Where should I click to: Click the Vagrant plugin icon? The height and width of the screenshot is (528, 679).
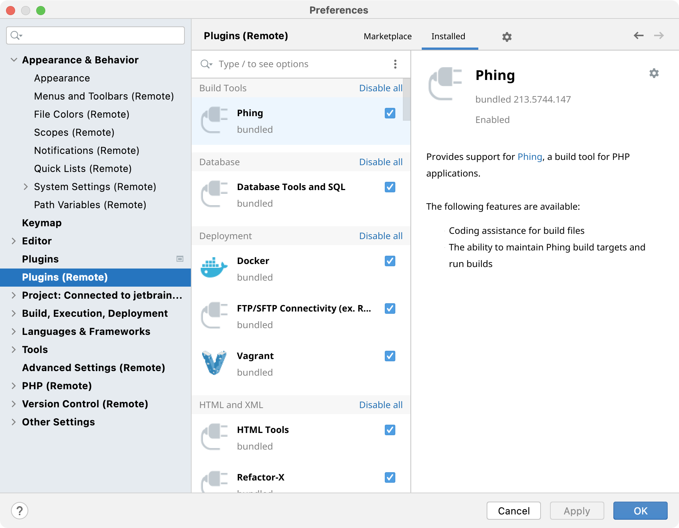213,363
